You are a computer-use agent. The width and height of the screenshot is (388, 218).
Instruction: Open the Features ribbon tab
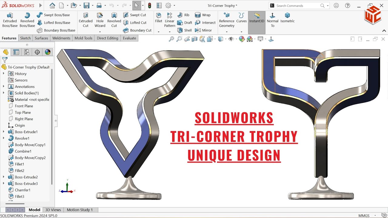tap(9, 38)
